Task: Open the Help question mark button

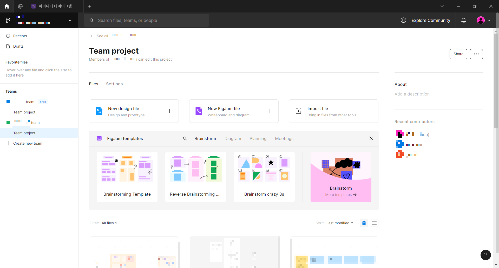Action: tap(485, 255)
